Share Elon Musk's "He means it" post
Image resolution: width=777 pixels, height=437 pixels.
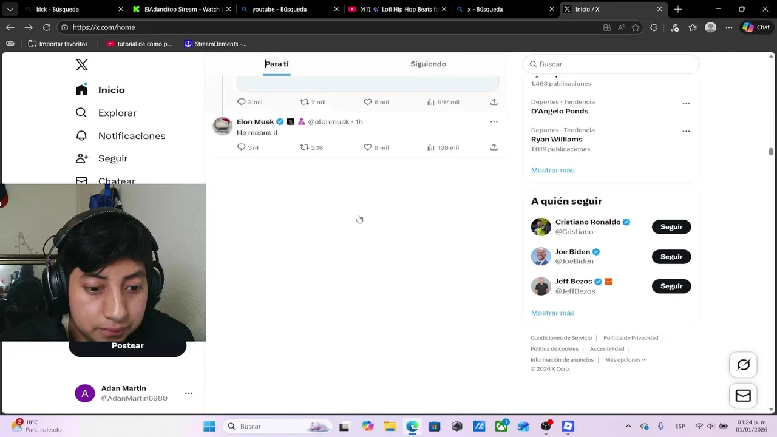(494, 147)
